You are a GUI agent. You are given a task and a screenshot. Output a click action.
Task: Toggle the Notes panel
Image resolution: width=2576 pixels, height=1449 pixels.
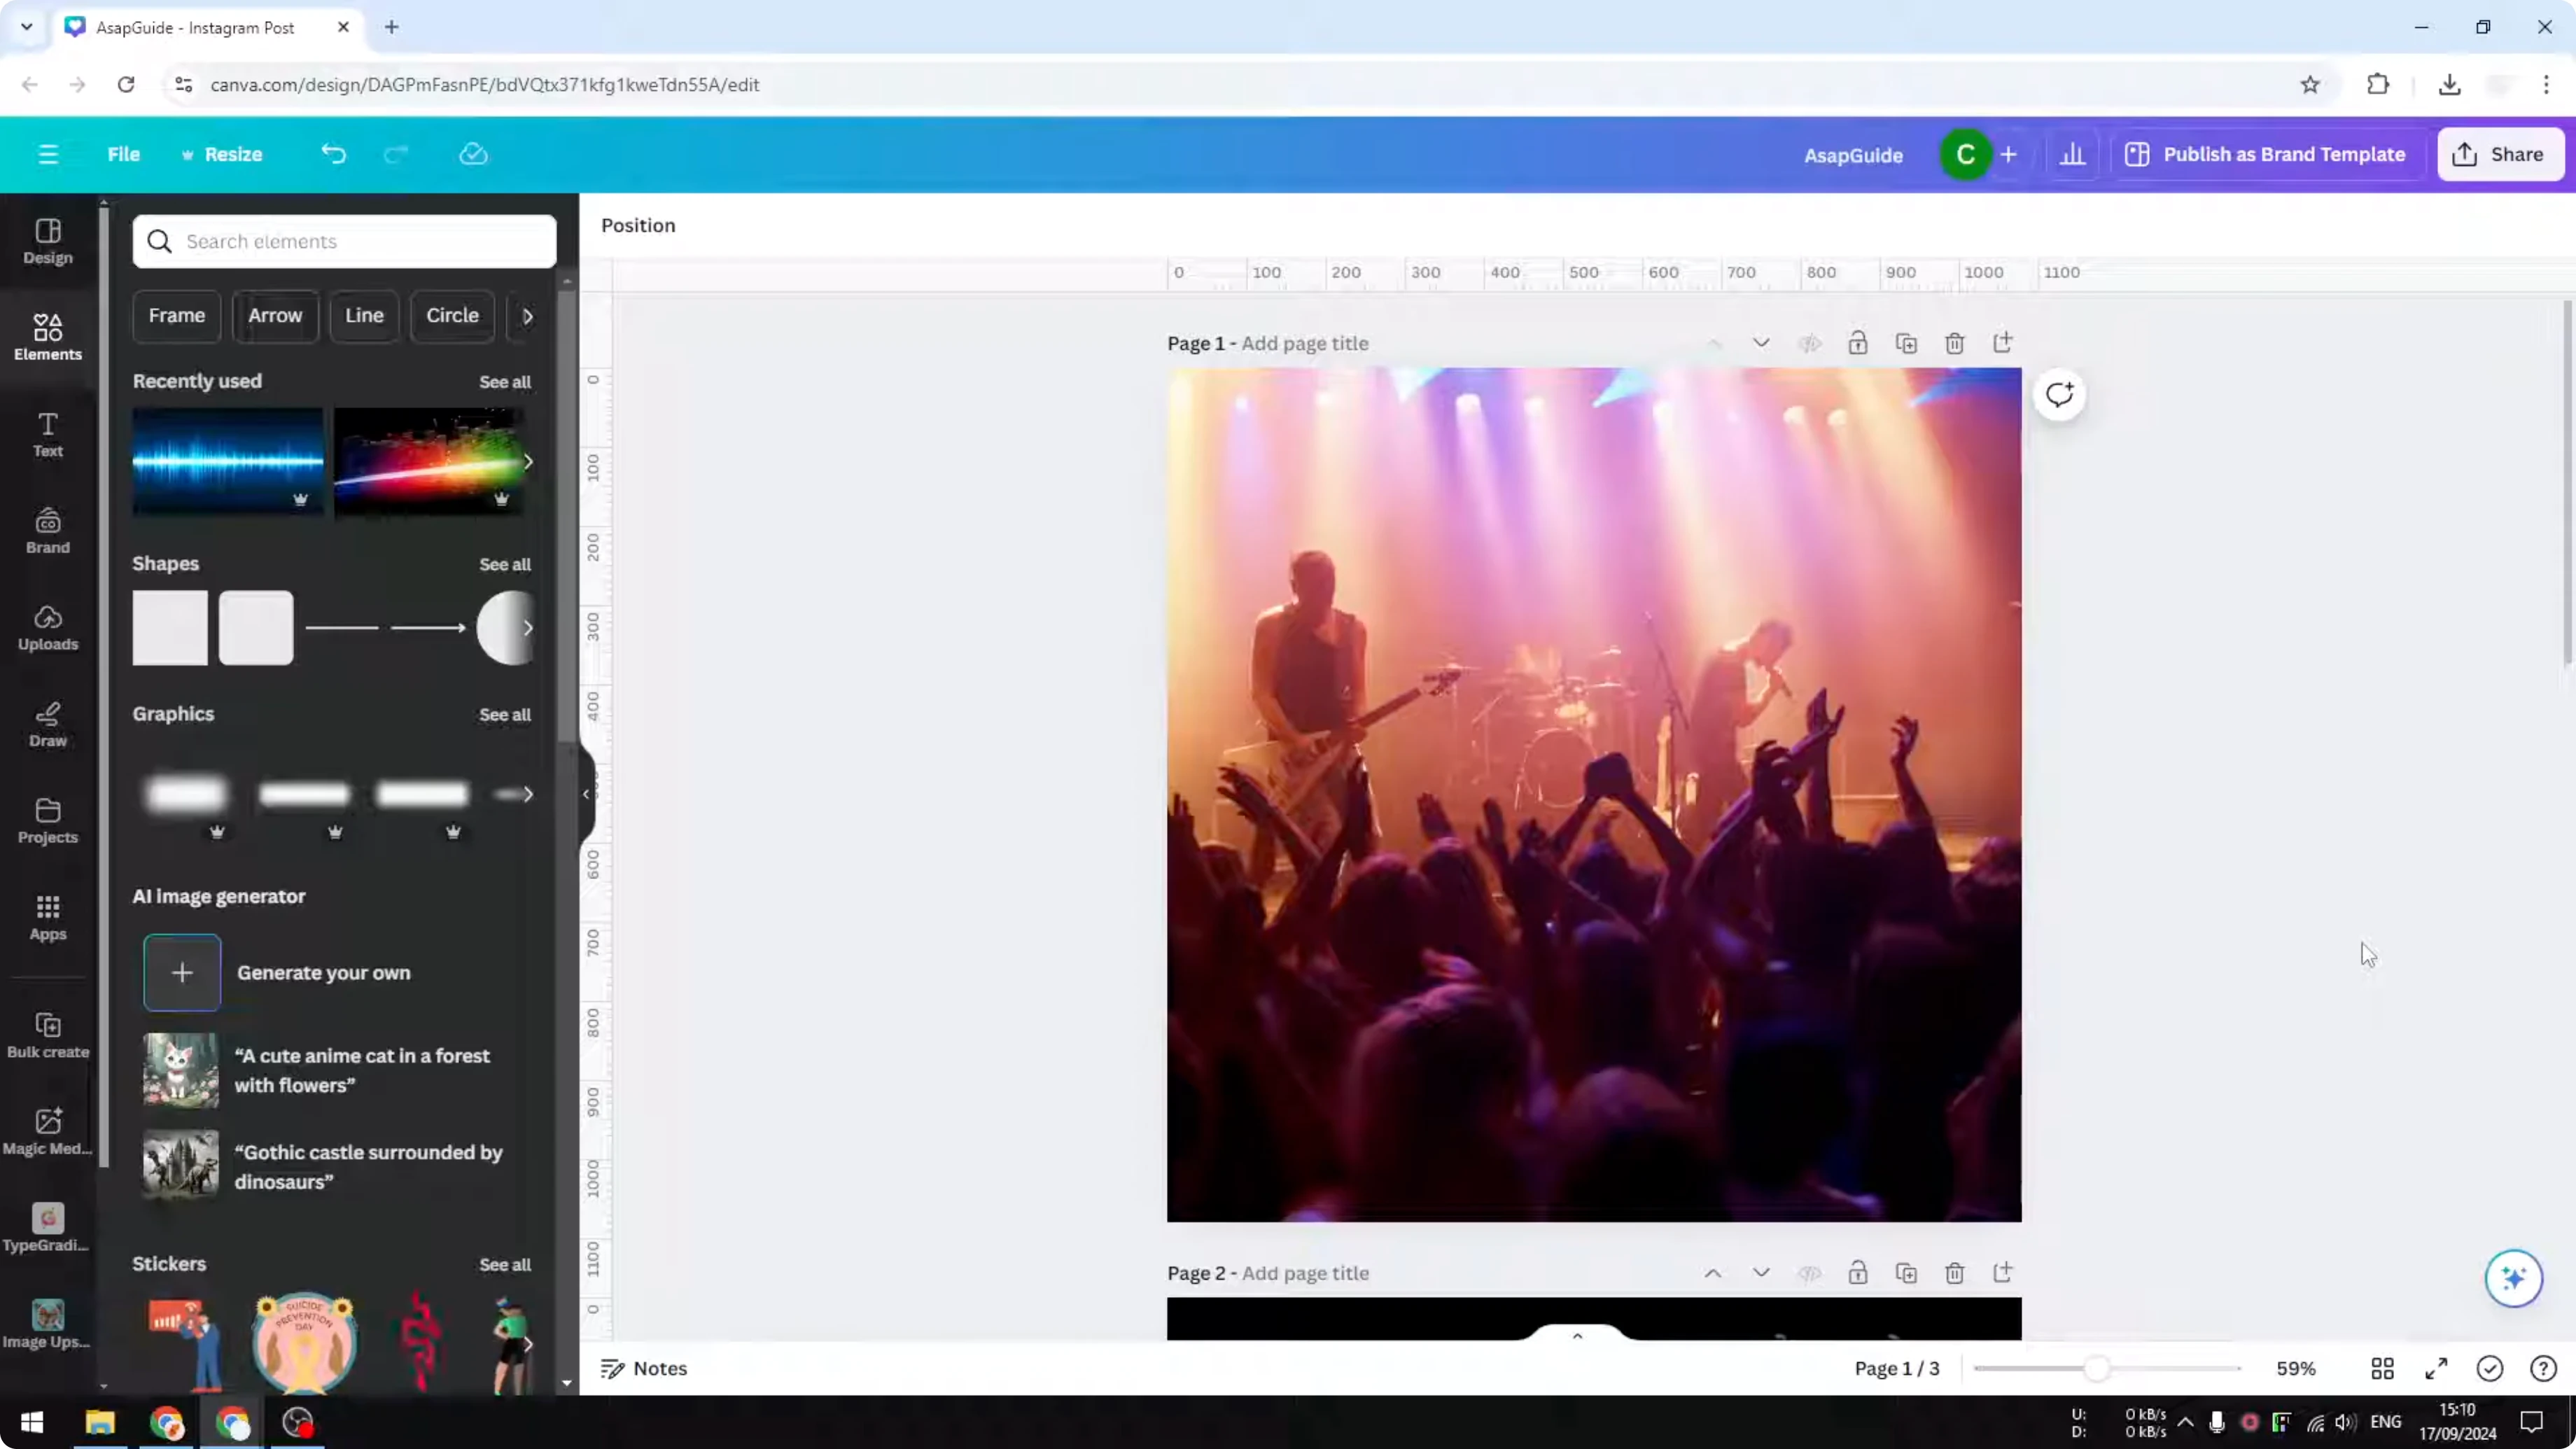(x=643, y=1368)
